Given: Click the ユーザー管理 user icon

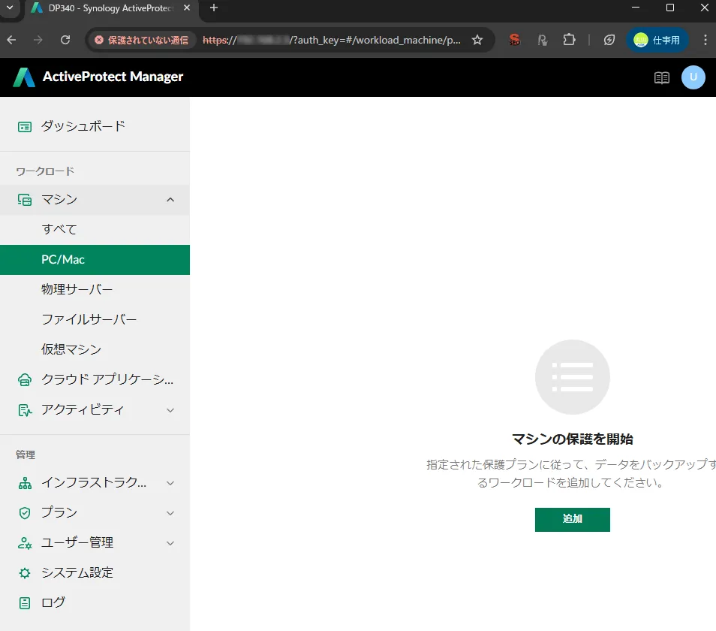Looking at the screenshot, I should click(x=25, y=543).
